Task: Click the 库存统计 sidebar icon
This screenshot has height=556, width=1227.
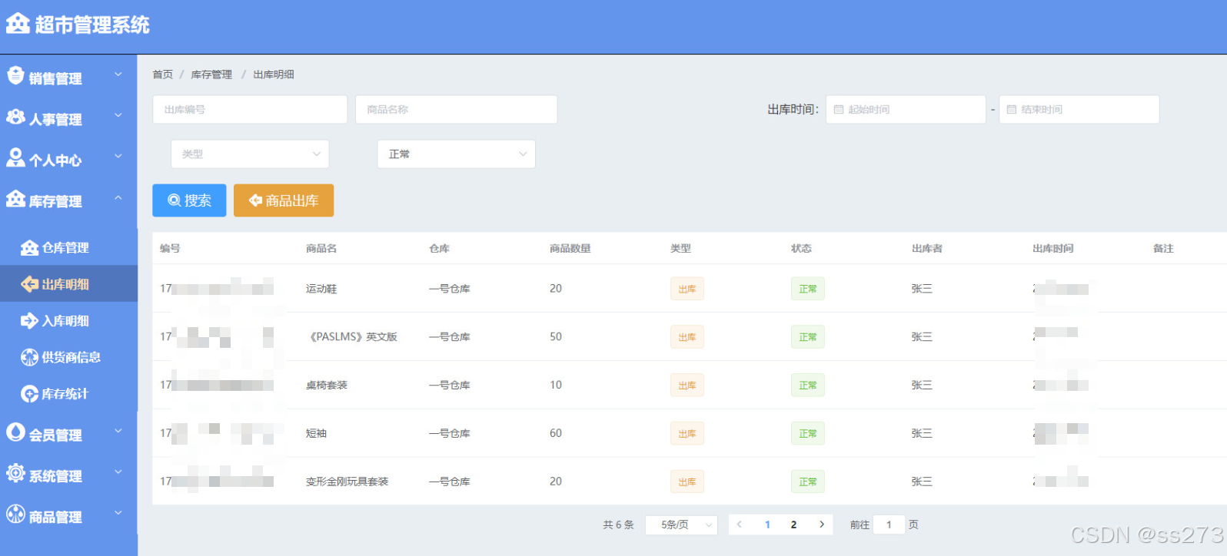Action: [29, 394]
